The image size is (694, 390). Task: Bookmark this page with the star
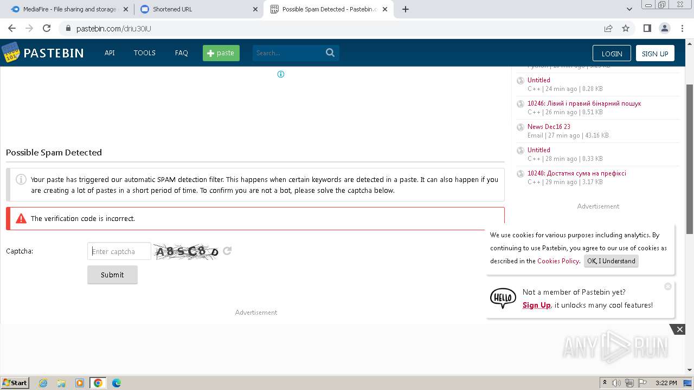[626, 28]
